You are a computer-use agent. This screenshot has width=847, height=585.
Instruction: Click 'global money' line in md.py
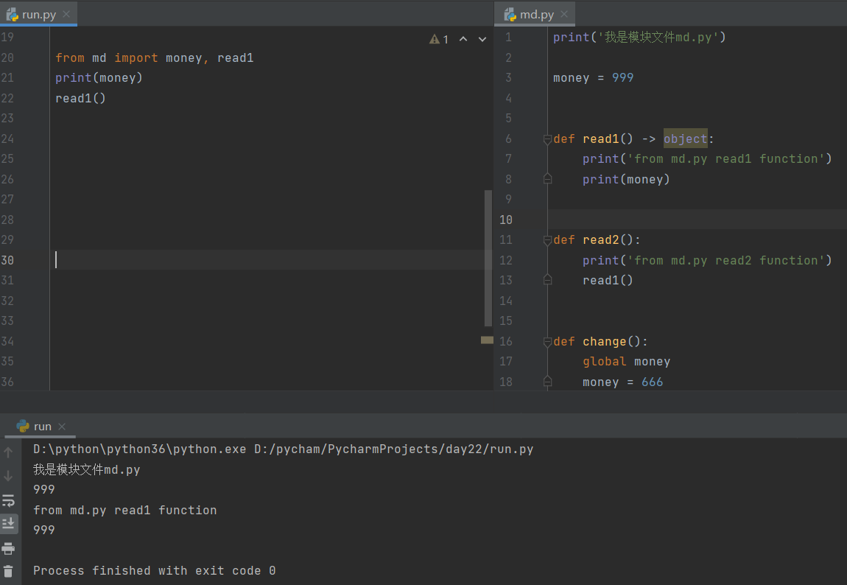tap(626, 361)
